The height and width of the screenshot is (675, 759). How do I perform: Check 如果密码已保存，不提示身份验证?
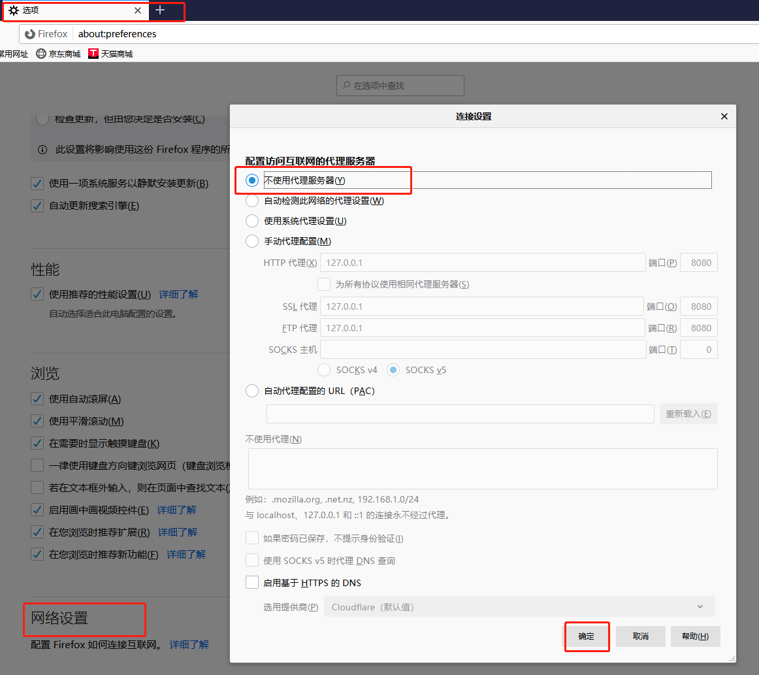coord(251,538)
